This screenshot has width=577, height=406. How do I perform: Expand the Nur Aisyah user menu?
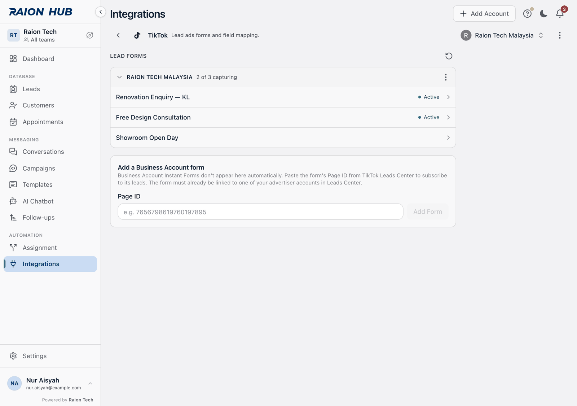click(50, 384)
